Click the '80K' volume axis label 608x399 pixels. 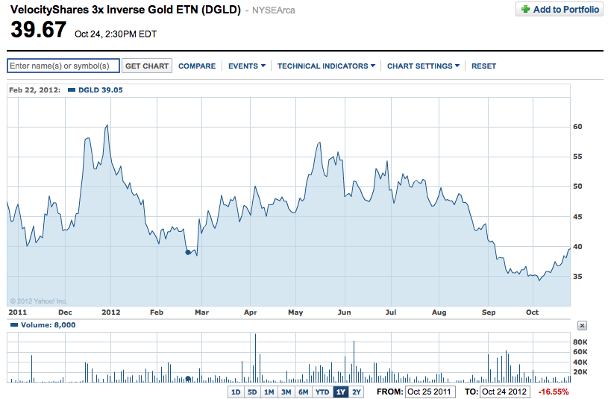(580, 342)
